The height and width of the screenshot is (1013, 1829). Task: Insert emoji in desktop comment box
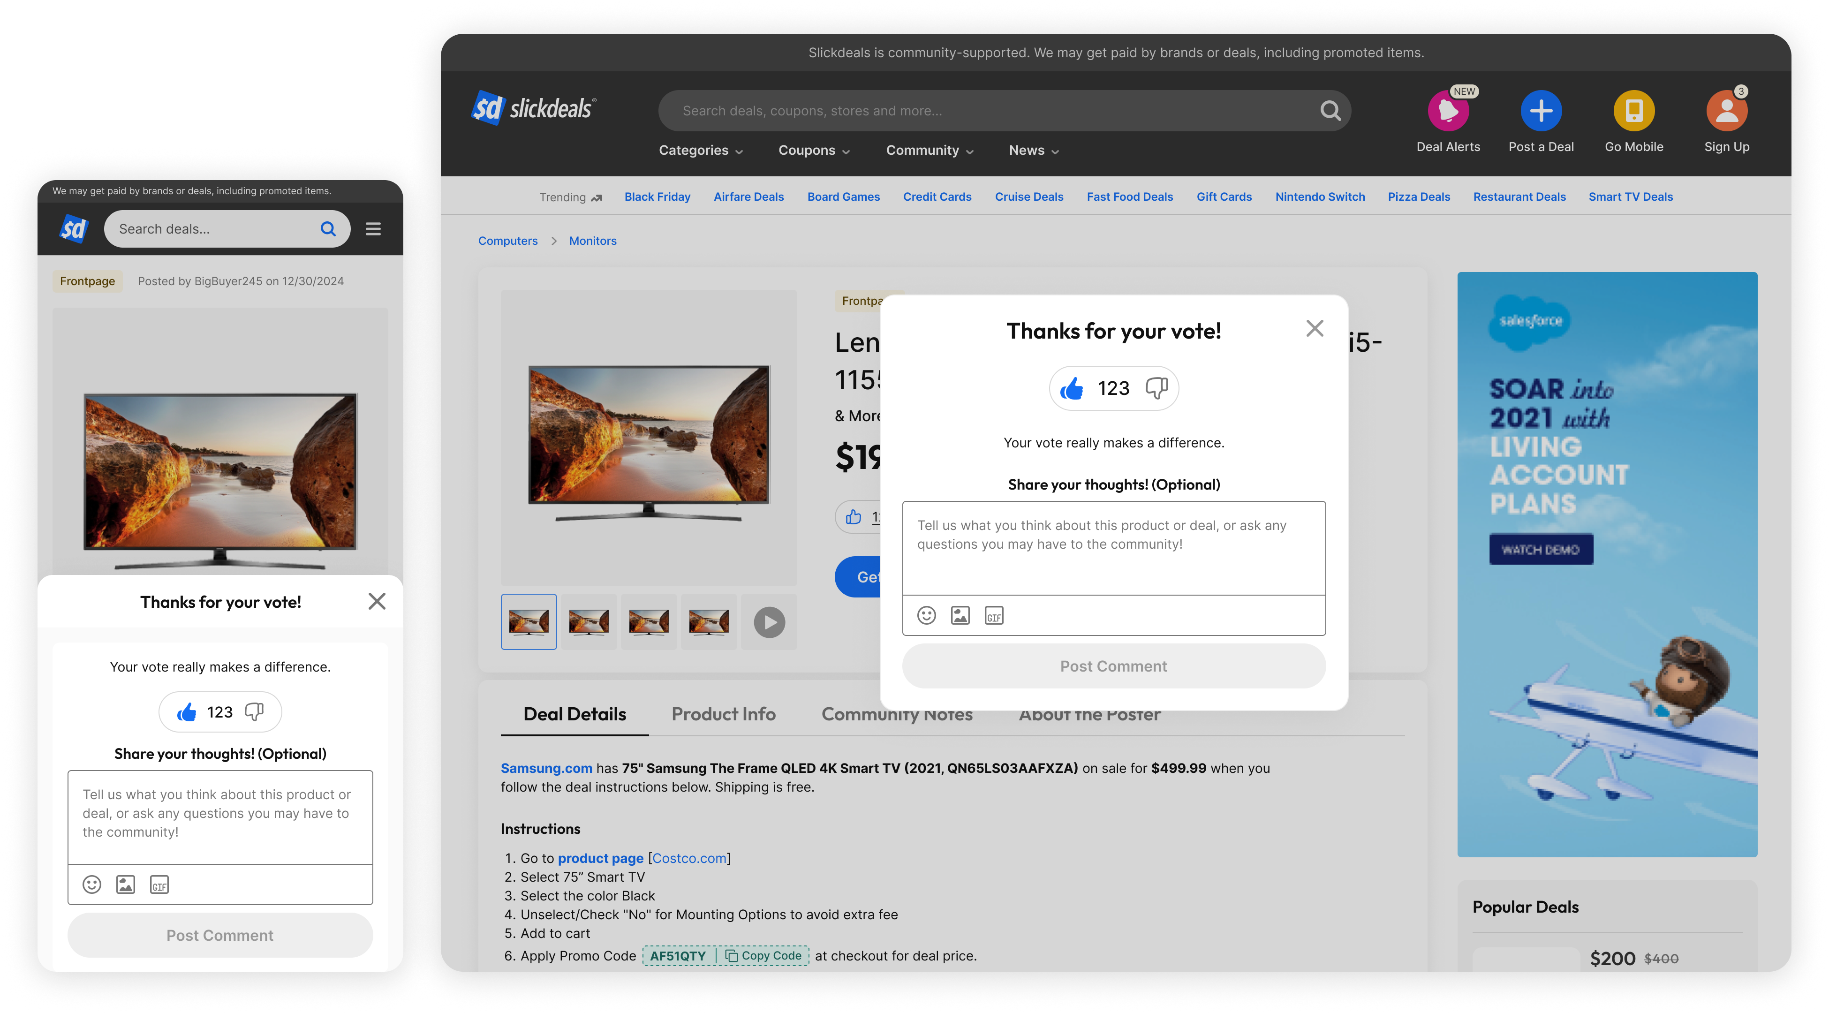926,615
